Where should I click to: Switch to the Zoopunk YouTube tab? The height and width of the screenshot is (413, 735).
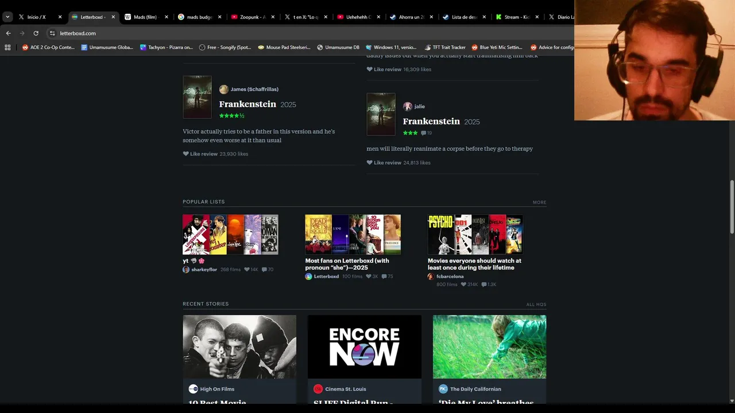pyautogui.click(x=253, y=17)
